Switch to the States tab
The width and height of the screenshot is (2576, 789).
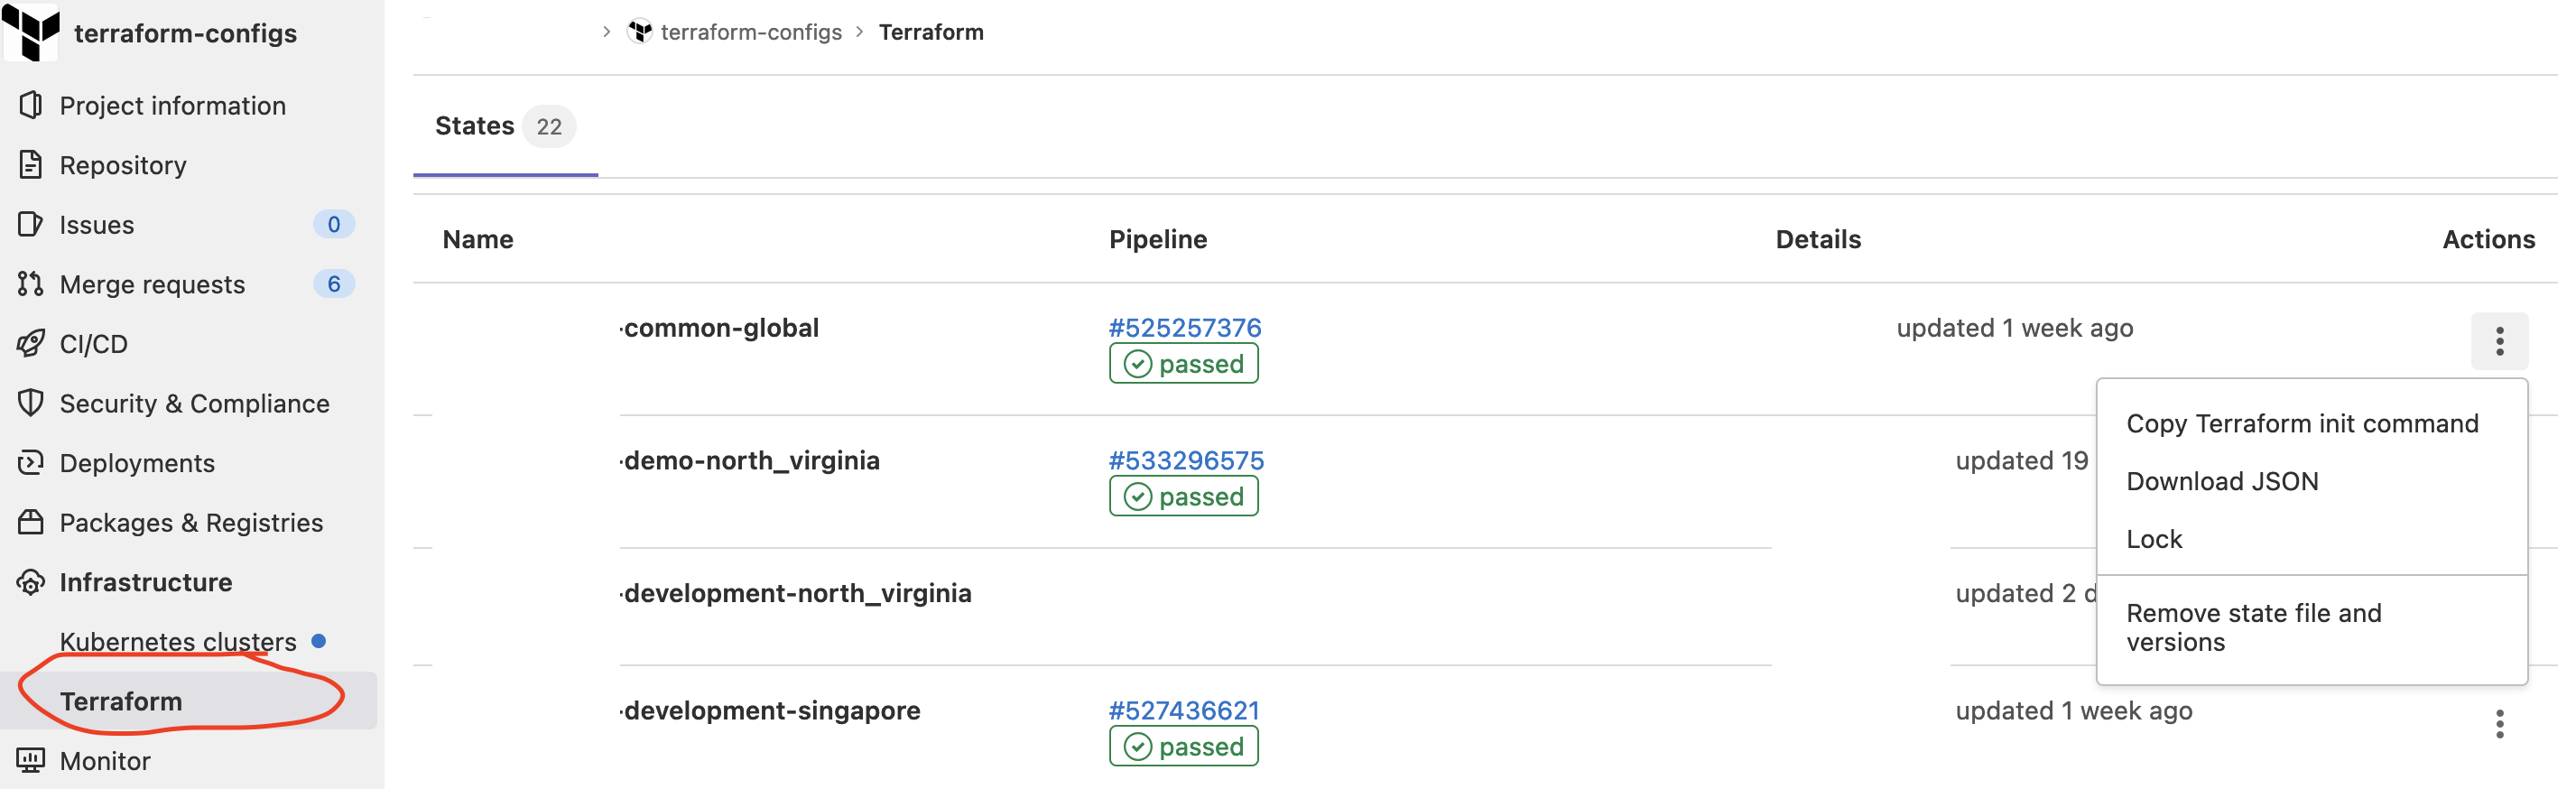(475, 126)
